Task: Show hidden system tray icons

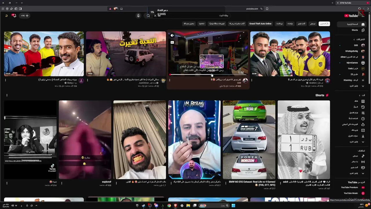Action: (36, 206)
